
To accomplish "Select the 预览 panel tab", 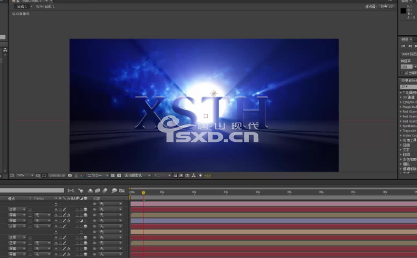I will (x=404, y=39).
